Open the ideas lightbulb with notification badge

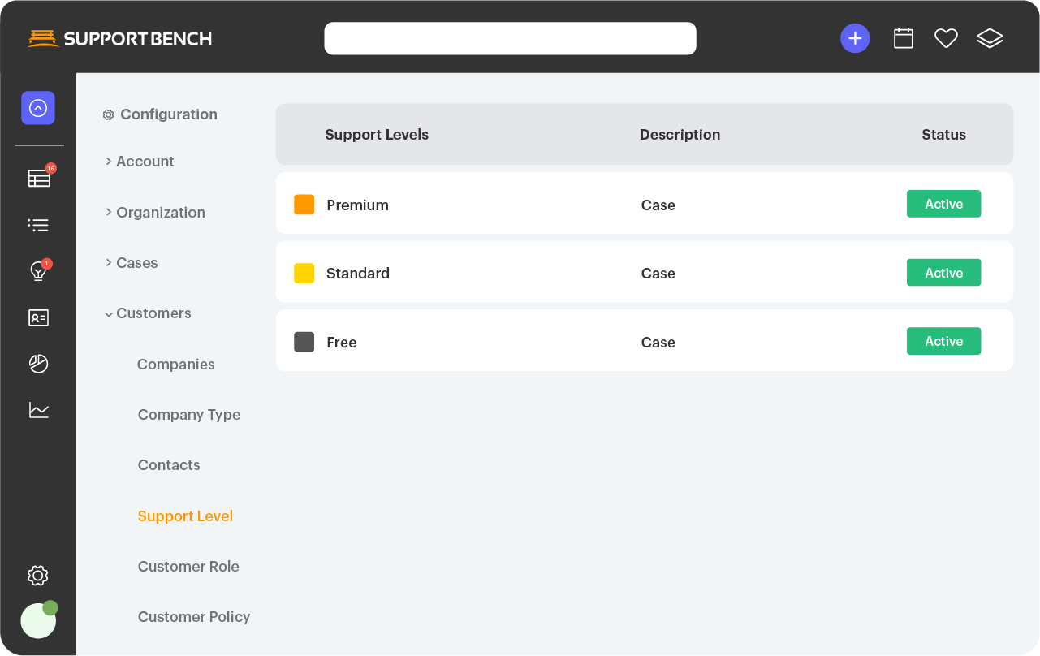click(x=38, y=271)
